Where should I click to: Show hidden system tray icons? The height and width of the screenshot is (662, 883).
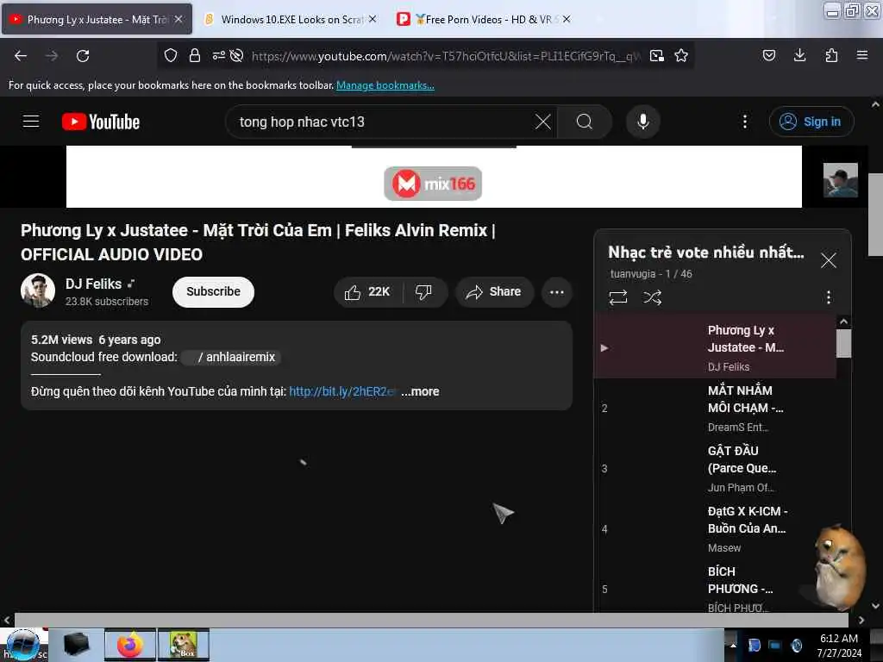733,646
